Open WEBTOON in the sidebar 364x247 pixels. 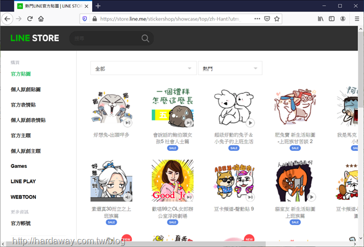[x=23, y=197]
